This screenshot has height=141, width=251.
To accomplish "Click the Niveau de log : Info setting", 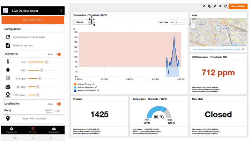I will 23,45.
